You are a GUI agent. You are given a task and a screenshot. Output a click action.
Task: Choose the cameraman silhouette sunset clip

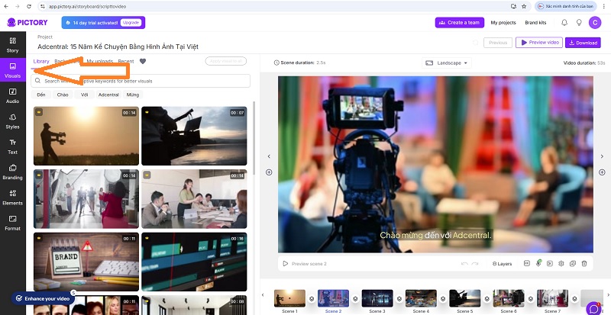coord(86,136)
